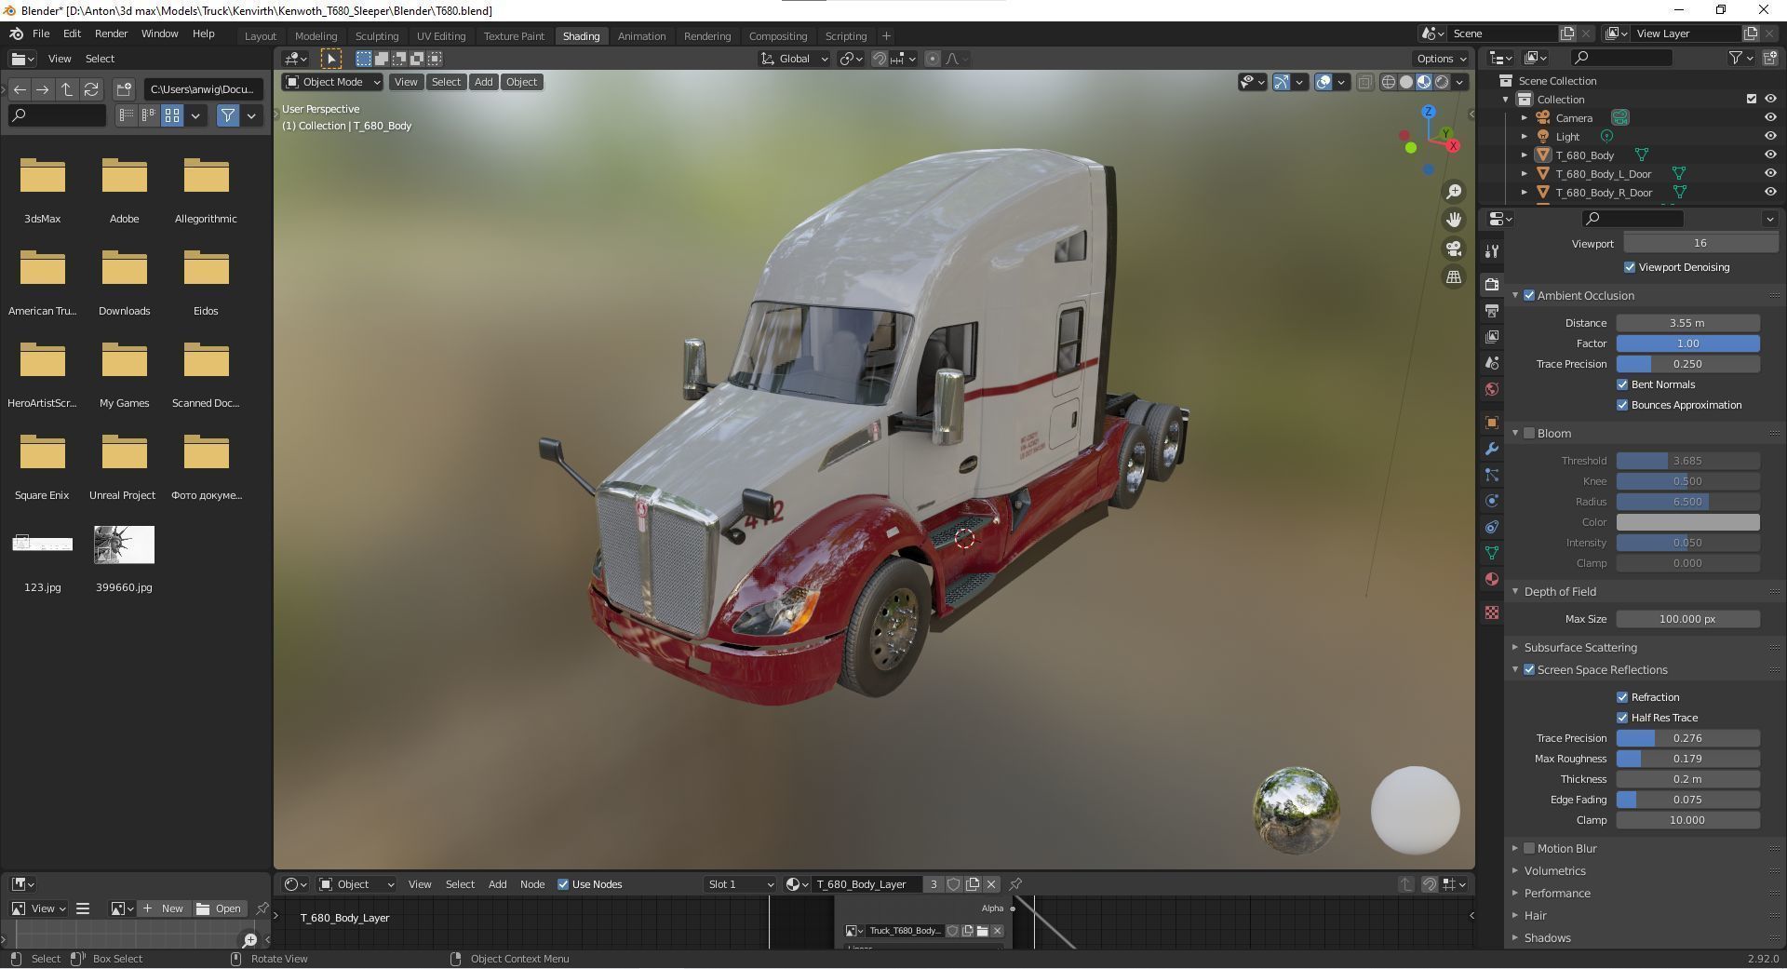
Task: Open the Object Data properties tab
Action: click(x=1492, y=553)
